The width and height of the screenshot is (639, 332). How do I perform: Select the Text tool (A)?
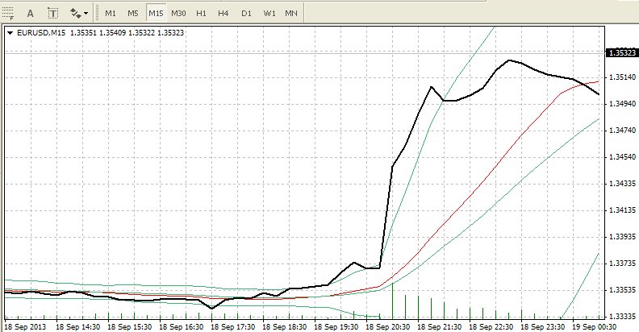30,14
